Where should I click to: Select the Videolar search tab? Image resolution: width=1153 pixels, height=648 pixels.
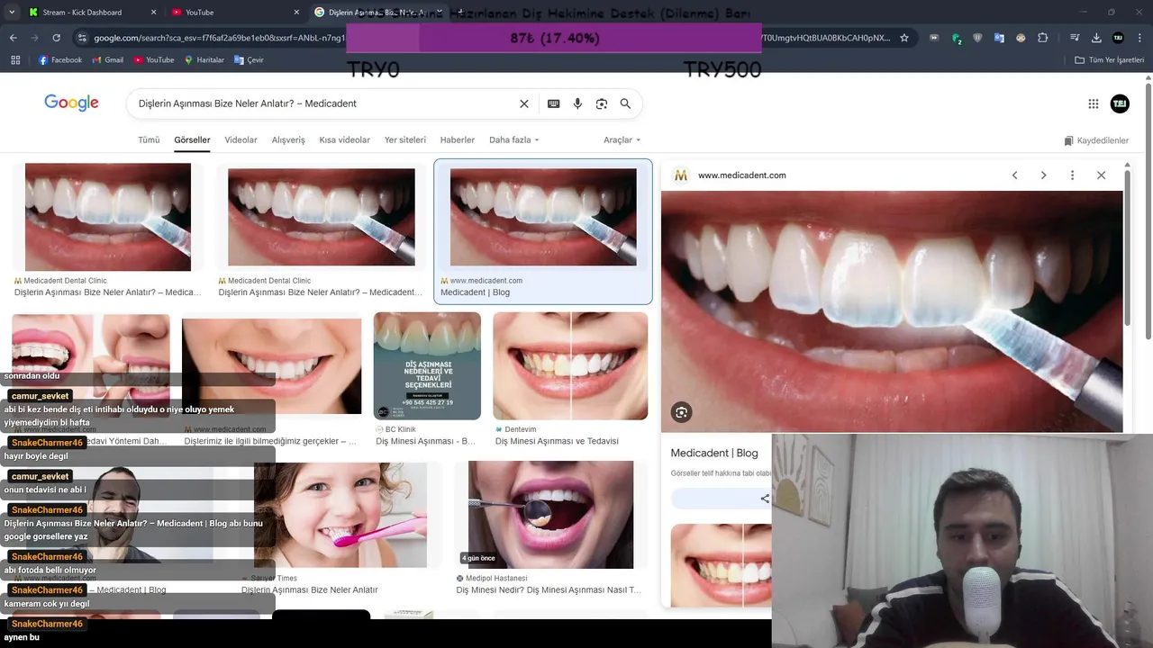(x=241, y=140)
